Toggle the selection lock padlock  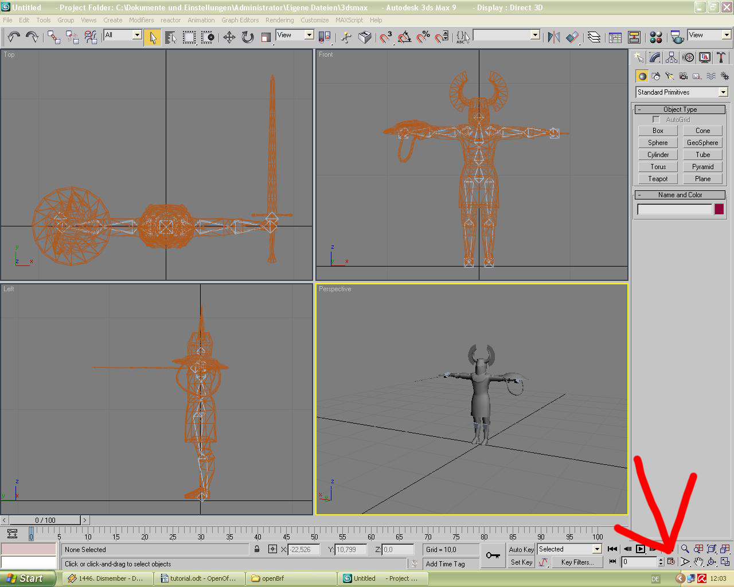pyautogui.click(x=257, y=549)
